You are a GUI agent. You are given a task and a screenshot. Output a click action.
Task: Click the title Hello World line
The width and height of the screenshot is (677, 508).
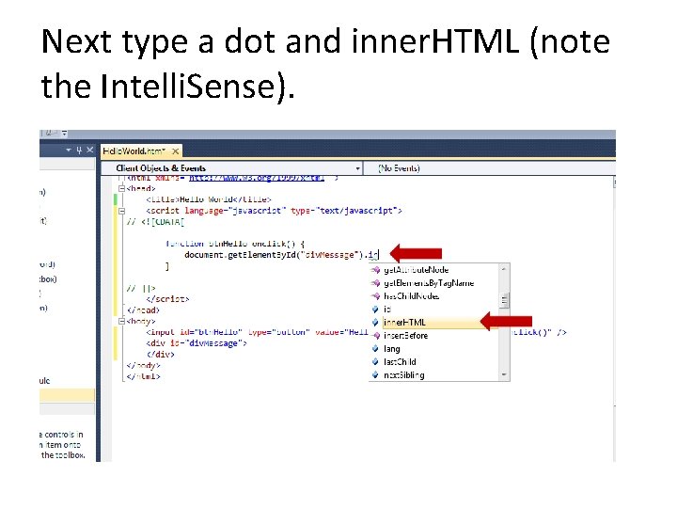(x=209, y=199)
